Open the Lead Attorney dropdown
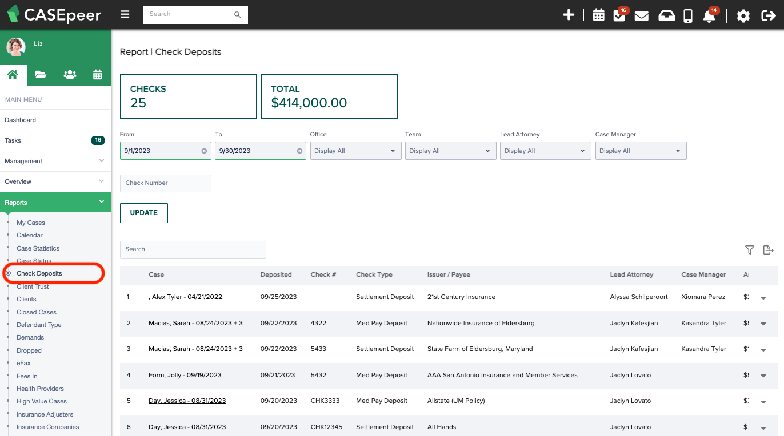The height and width of the screenshot is (436, 784). (546, 151)
